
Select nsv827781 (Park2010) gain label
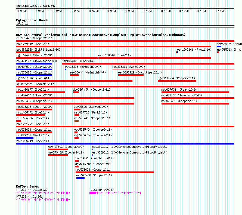click(x=33, y=135)
